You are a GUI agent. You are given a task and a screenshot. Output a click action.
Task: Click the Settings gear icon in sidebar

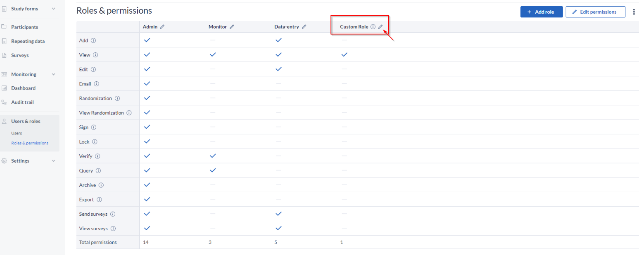(x=4, y=161)
